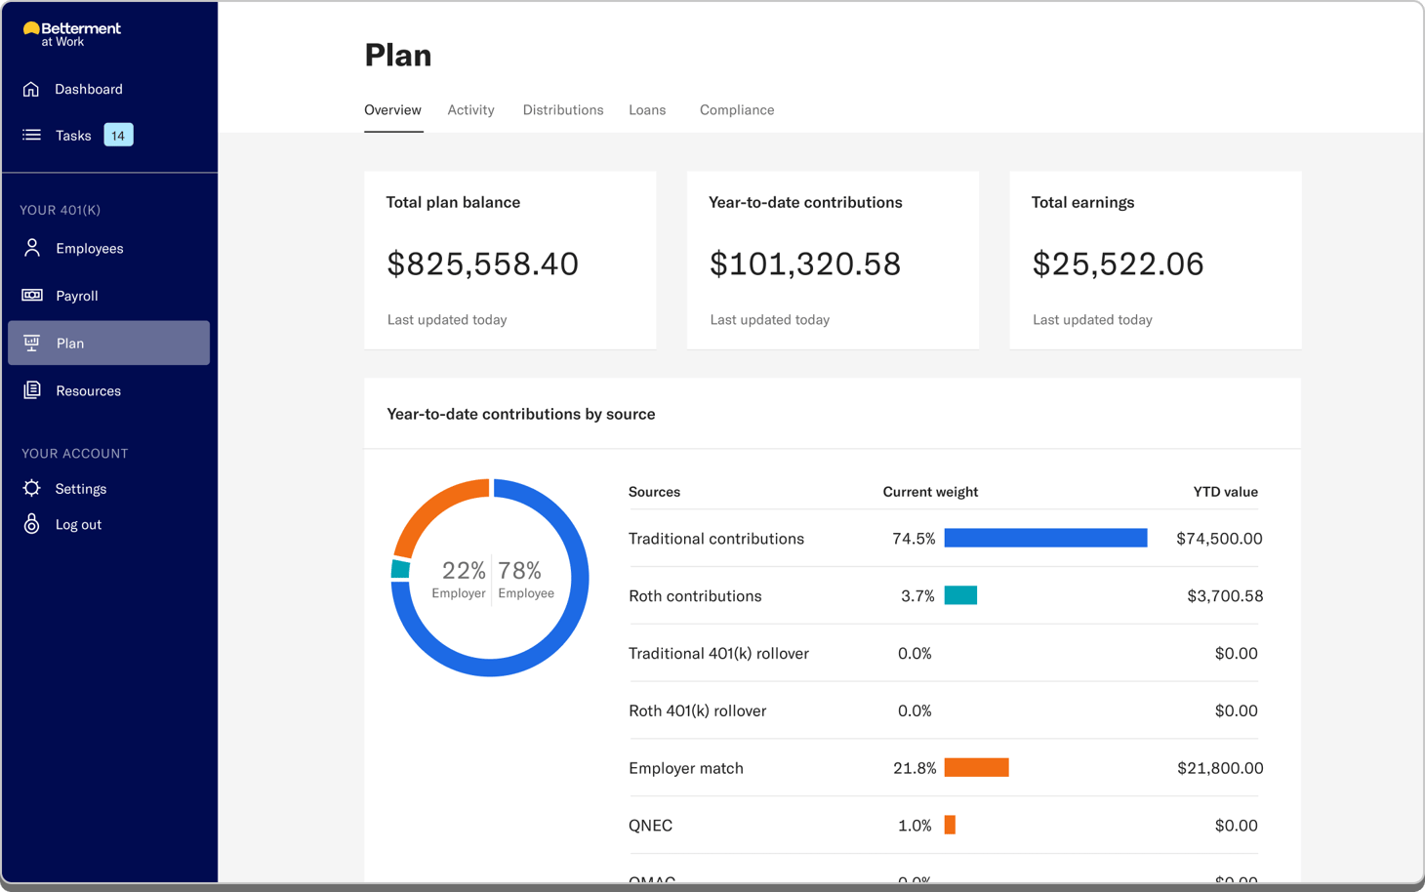
Task: Switch to the Activity tab
Action: tap(470, 109)
